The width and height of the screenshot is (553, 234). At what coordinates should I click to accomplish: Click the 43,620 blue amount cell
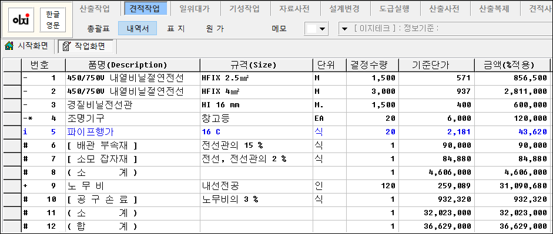tap(512, 133)
